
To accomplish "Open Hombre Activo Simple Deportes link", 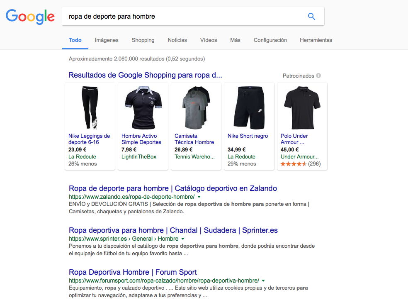I will [x=141, y=139].
